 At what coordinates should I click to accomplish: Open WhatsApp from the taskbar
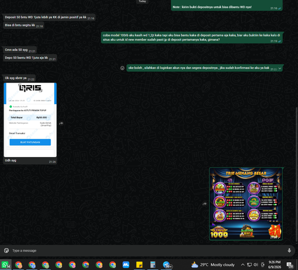coord(5,265)
